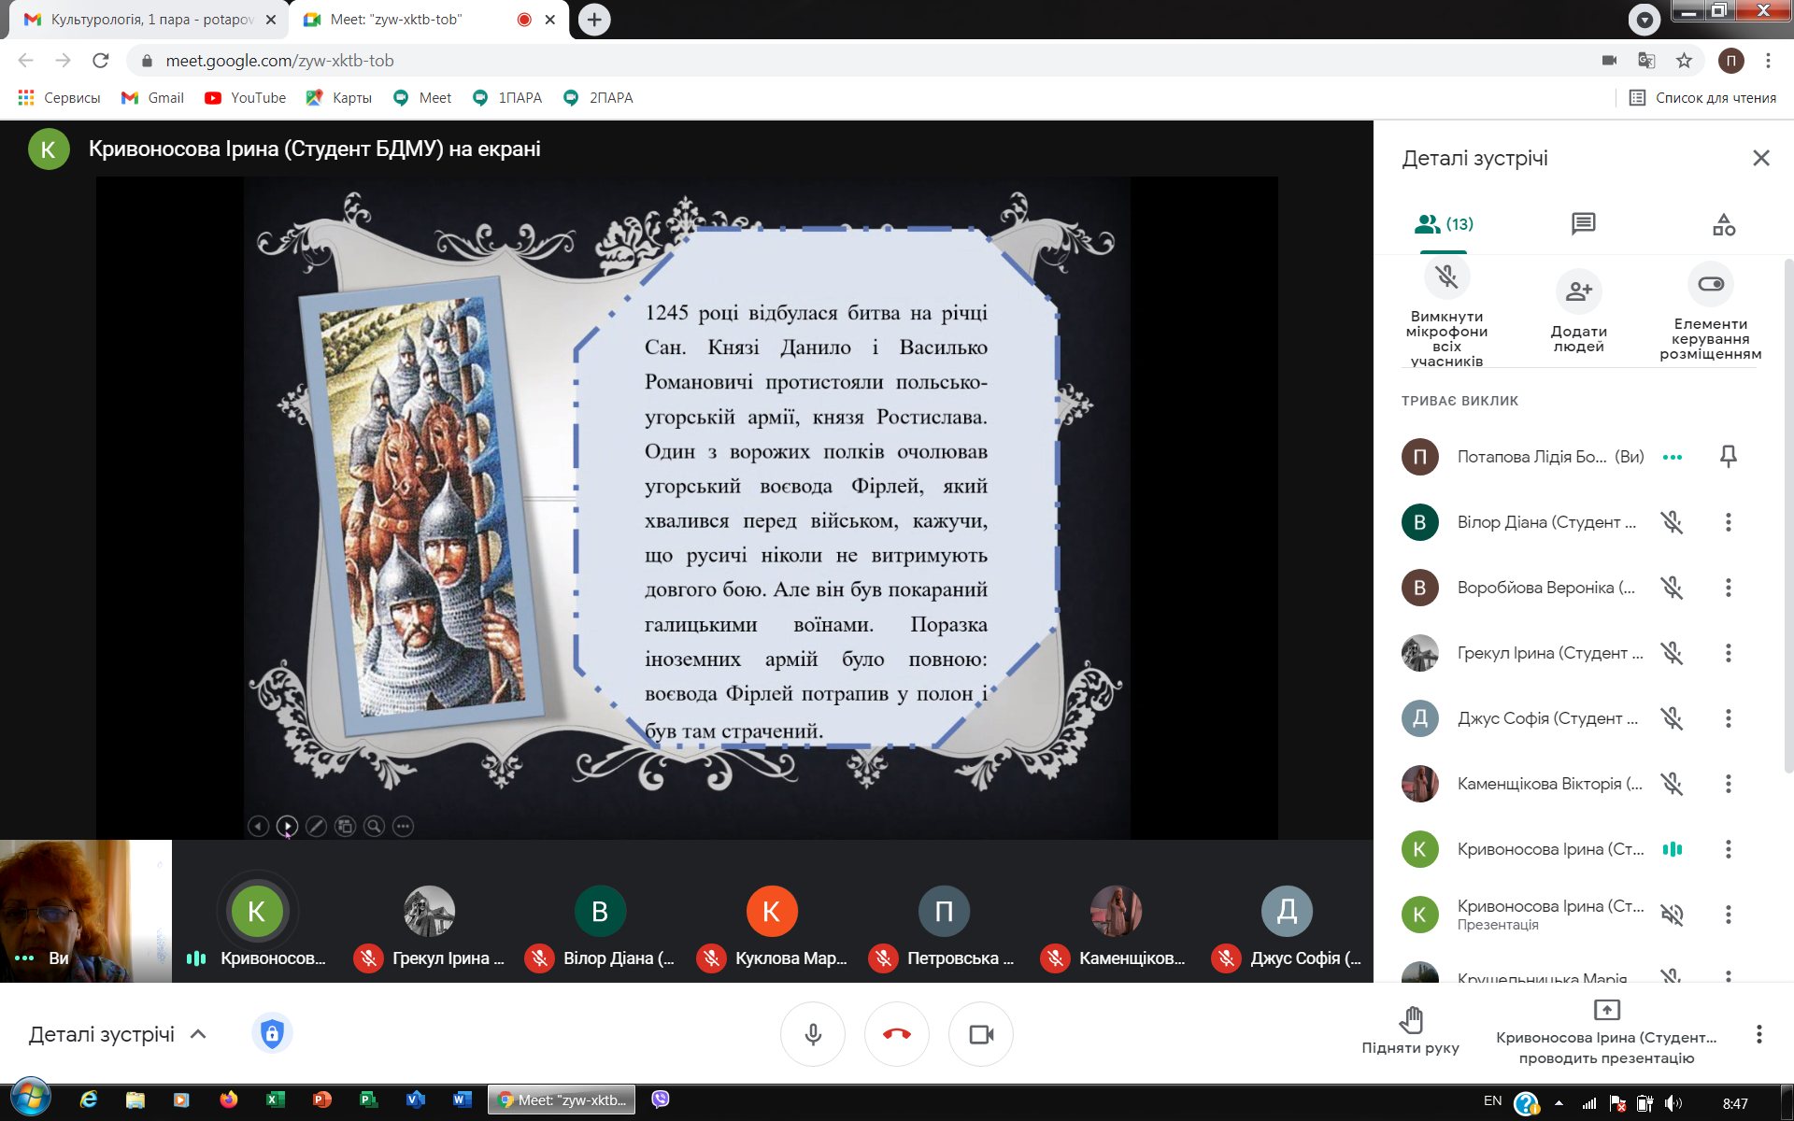Toggle presentation audio for Кривоносова Ірина Презентація
The width and height of the screenshot is (1794, 1121).
tap(1673, 915)
